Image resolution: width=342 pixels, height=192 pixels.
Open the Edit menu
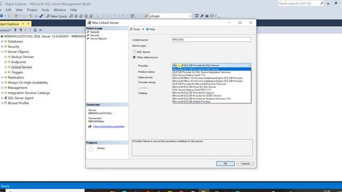click(9, 10)
